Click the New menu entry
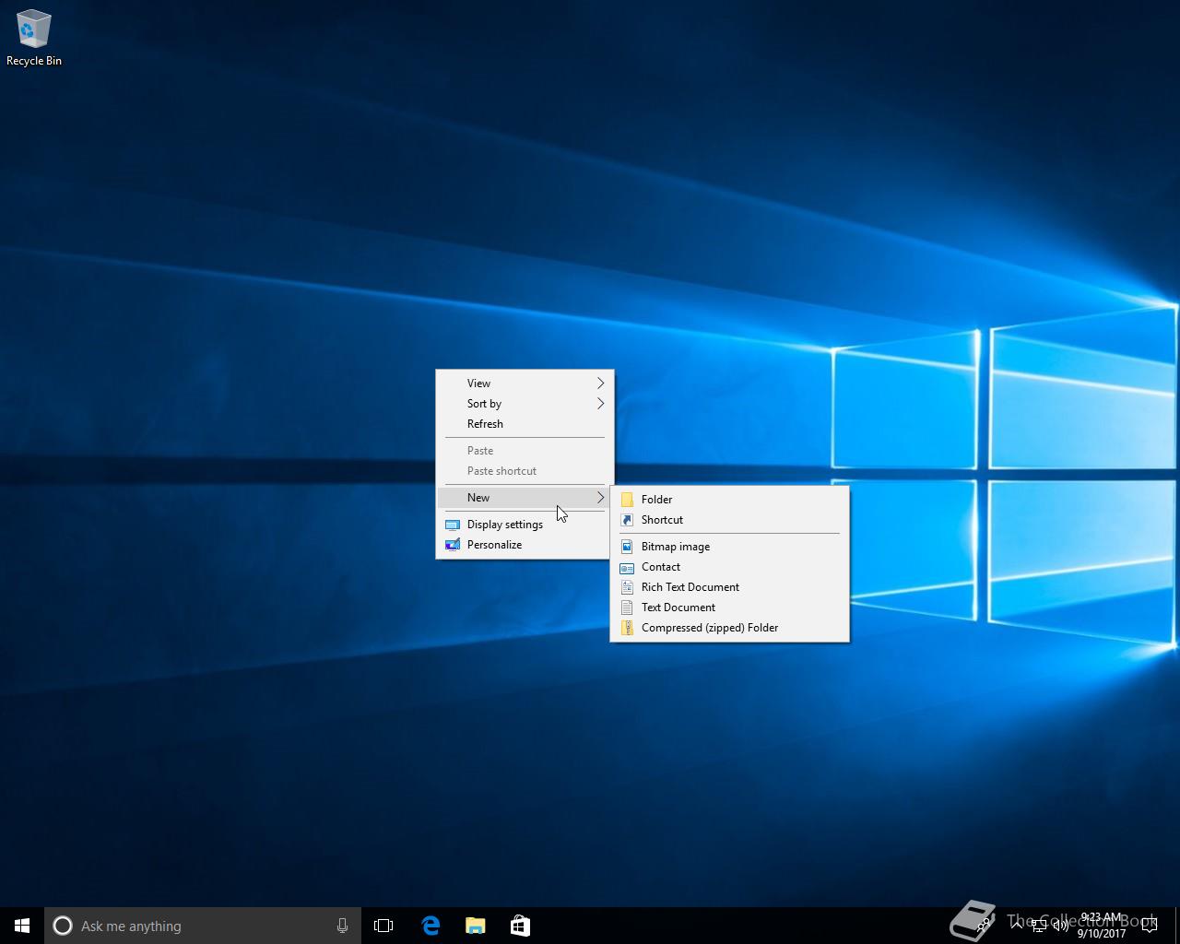The height and width of the screenshot is (944, 1180). point(525,498)
